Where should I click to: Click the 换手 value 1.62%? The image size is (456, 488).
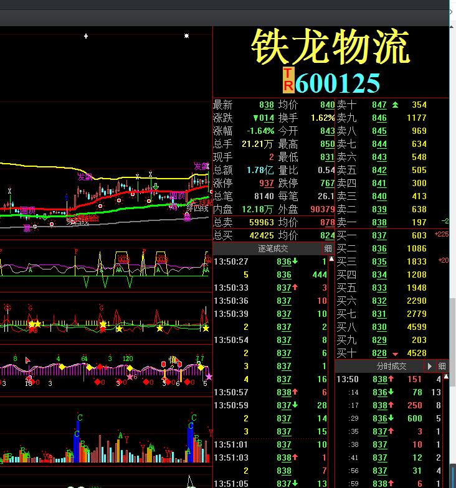(323, 118)
